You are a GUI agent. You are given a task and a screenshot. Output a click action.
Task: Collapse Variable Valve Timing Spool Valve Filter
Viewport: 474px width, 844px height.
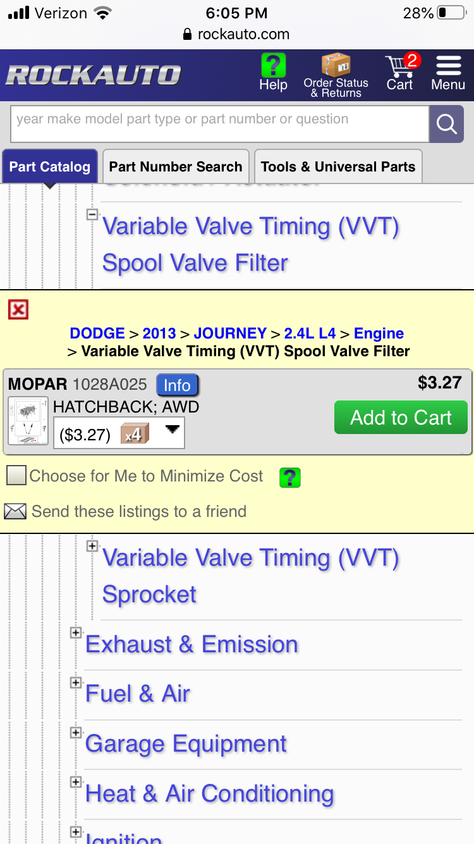pos(92,214)
